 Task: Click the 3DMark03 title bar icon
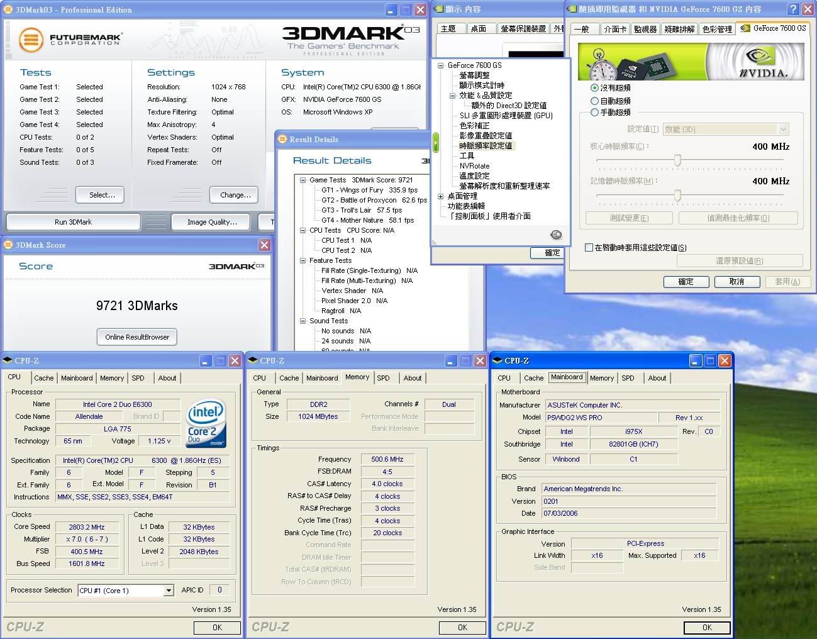pos(9,9)
